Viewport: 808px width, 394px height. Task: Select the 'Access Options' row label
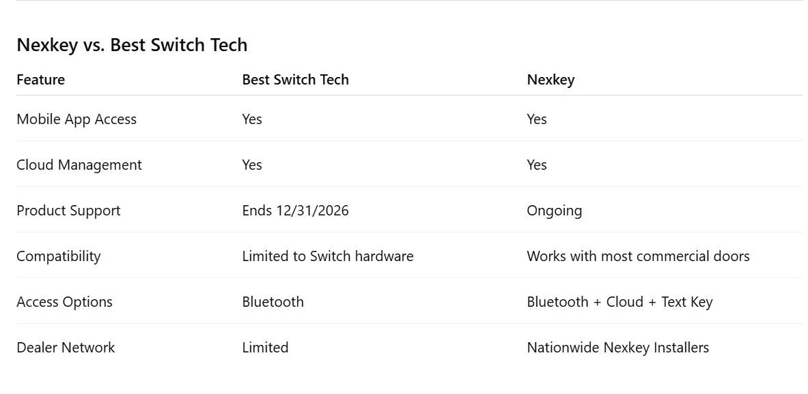click(x=64, y=302)
